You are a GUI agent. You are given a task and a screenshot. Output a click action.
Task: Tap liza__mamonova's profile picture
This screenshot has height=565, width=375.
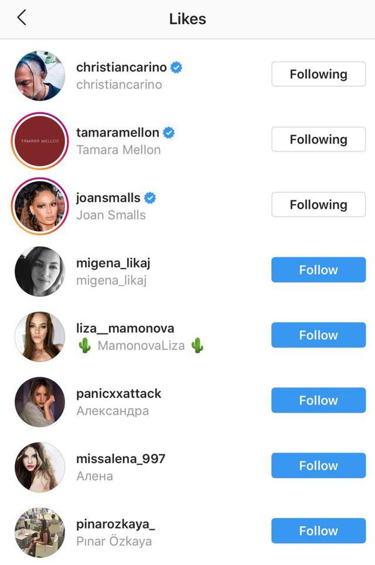(40, 336)
